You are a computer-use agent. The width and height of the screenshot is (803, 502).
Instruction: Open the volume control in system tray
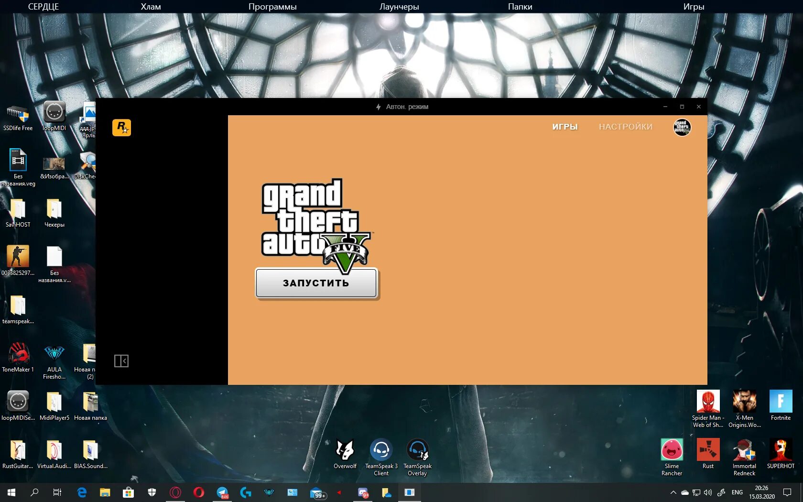(708, 492)
